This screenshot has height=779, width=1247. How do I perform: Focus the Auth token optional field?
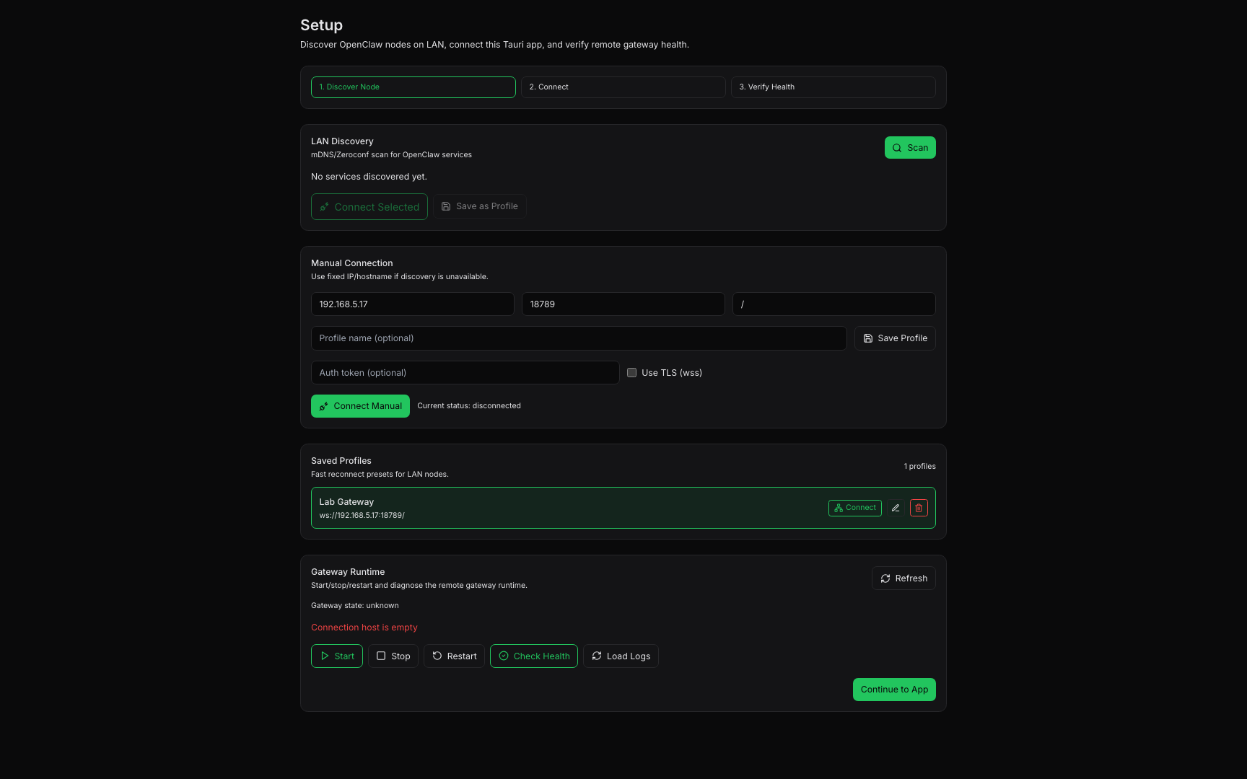pyautogui.click(x=464, y=372)
